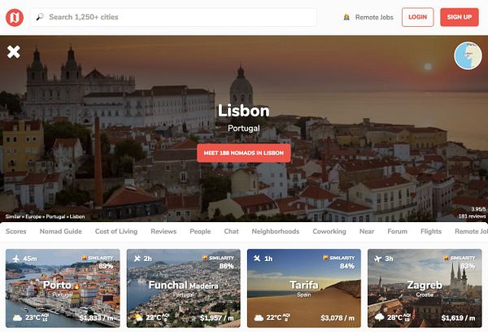
Task: Click the SIGN UP button
Action: (460, 17)
